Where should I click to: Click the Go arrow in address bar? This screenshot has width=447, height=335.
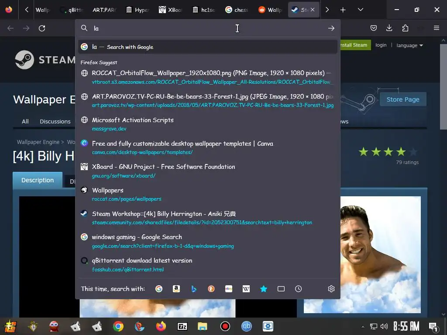click(331, 28)
